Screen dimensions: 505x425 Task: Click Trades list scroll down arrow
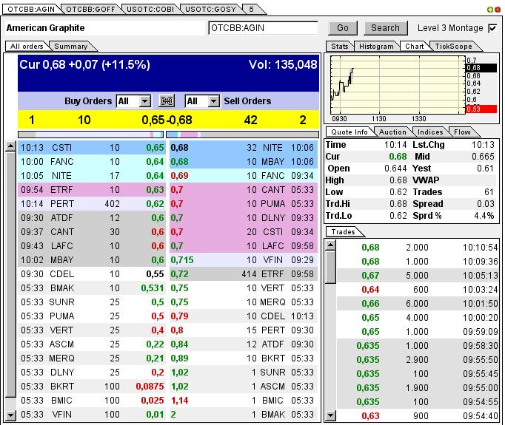point(330,416)
